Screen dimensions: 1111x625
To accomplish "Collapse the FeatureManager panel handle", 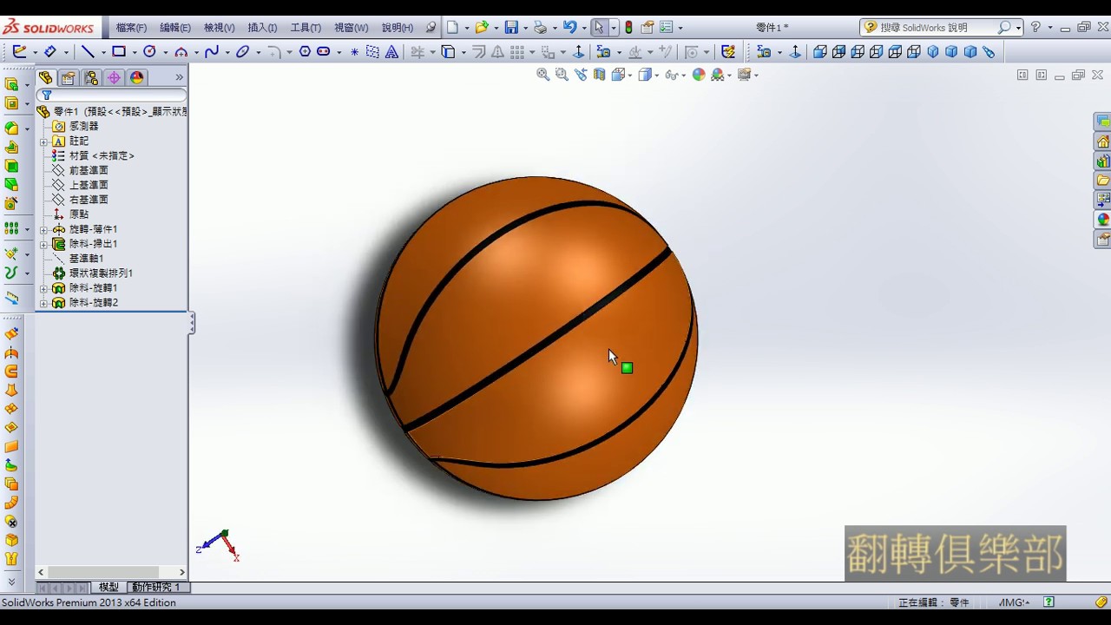I will [x=192, y=324].
